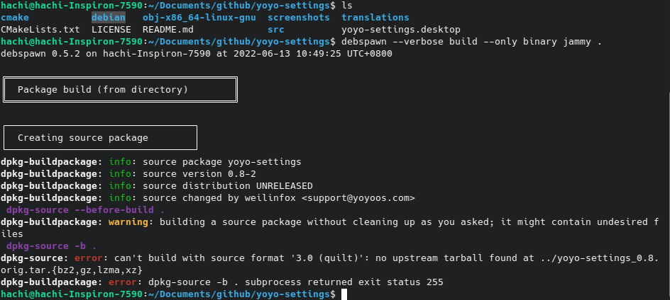This screenshot has height=300, width=670.
Task: Click the 'ls' command on first line
Action: [x=347, y=6]
